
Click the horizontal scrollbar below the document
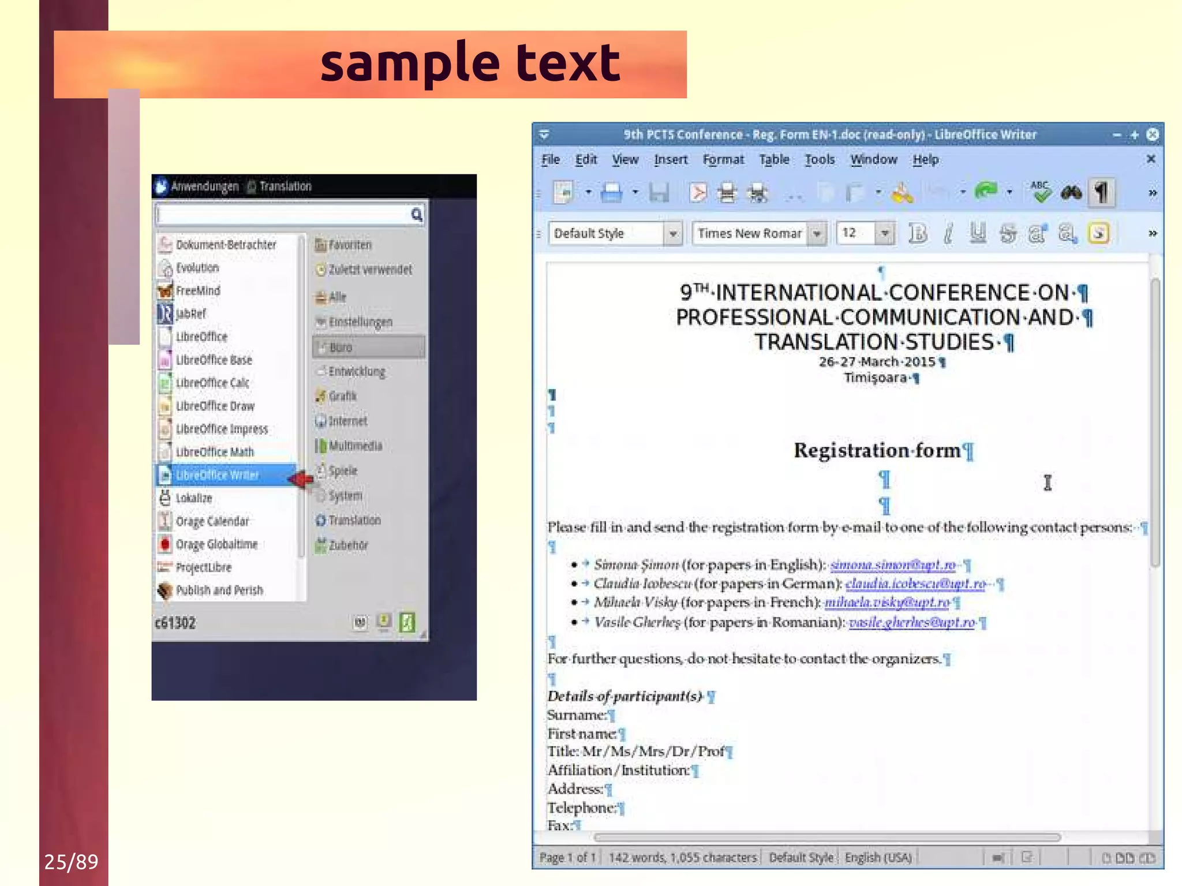click(x=826, y=837)
